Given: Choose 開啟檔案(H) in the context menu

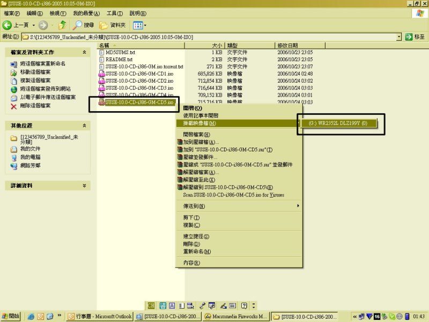Looking at the screenshot, I should [x=239, y=135].
